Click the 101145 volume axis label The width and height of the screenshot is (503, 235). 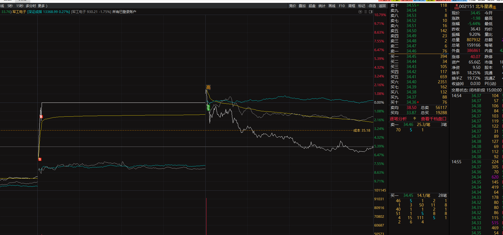380,190
